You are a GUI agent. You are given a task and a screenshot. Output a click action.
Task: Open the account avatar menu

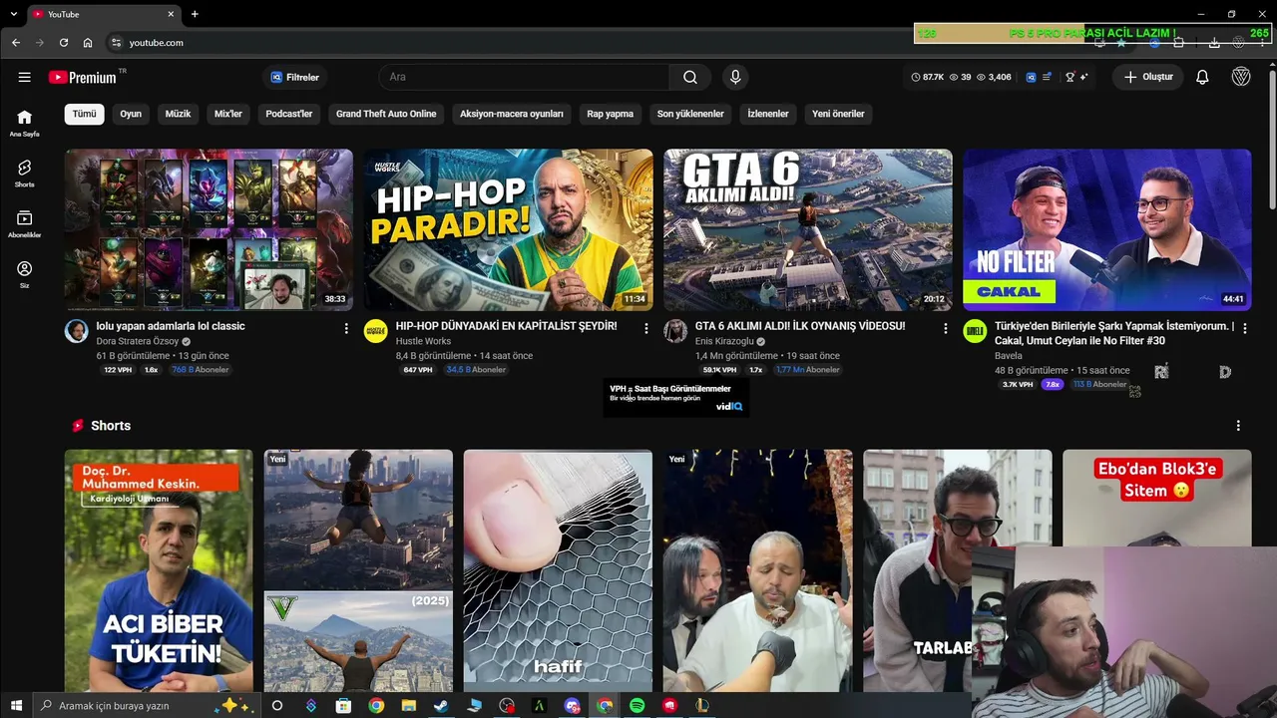tap(1241, 77)
